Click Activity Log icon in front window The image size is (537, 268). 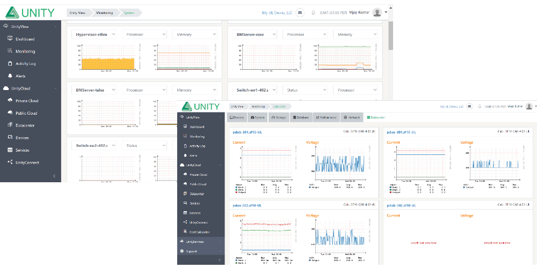(x=185, y=146)
